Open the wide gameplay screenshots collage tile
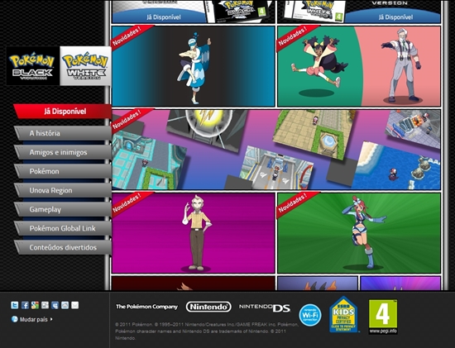Viewport: 455px width, 348px height. pos(276,150)
